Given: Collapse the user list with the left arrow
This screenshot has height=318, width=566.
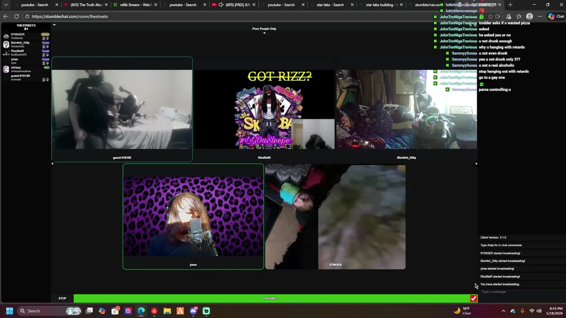Looking at the screenshot, I should [54, 25].
